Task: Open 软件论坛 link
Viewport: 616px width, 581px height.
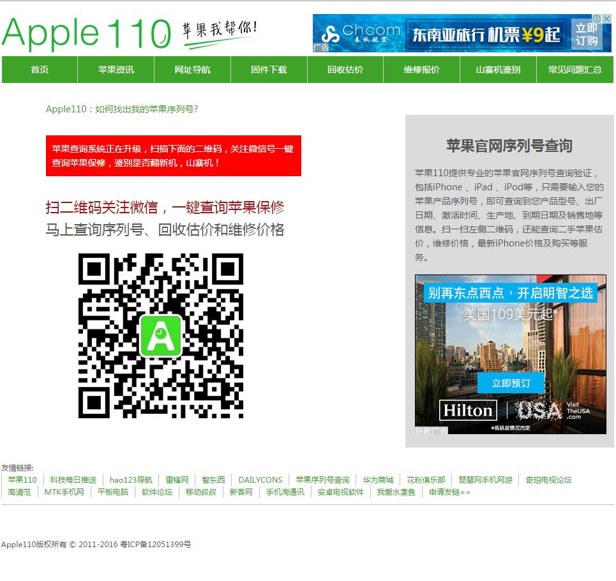Action: point(157,492)
